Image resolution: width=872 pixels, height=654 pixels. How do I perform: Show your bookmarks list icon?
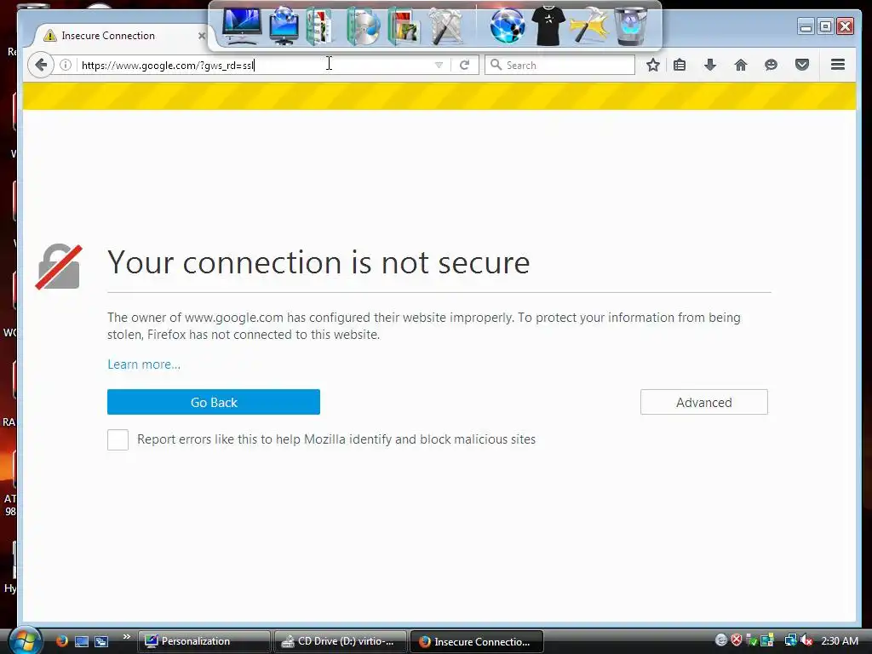(x=679, y=65)
